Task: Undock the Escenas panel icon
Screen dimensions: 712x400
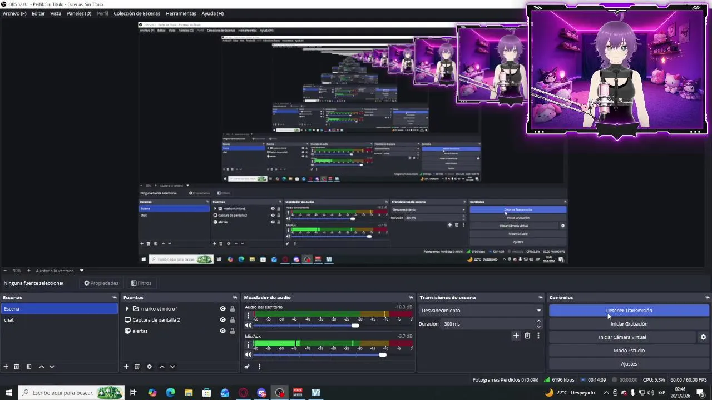Action: (115, 298)
